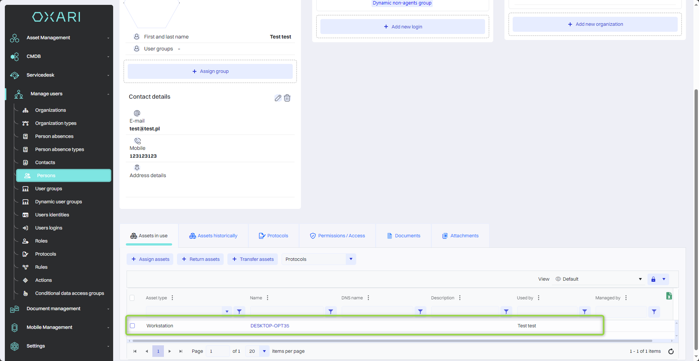This screenshot has height=361, width=699.
Task: Expand the Asset Management sidebar menu
Action: (60, 38)
